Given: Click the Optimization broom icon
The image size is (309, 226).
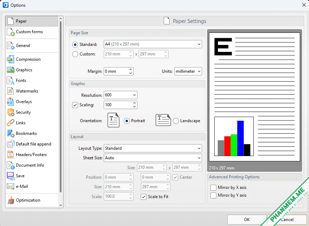Looking at the screenshot, I should click(11, 200).
